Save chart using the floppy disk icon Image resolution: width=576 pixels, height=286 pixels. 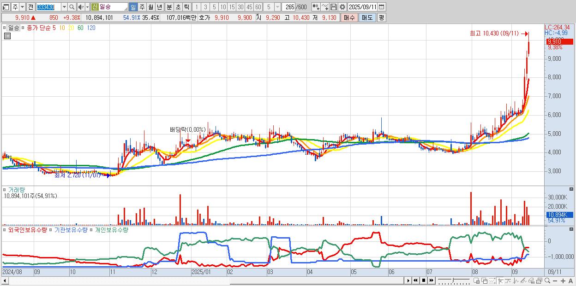(x=333, y=7)
